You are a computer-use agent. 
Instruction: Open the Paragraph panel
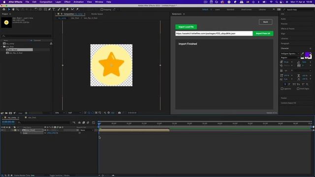click(285, 43)
